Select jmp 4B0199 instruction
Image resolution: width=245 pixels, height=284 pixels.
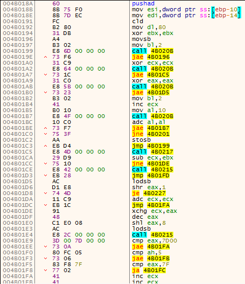click(151, 146)
